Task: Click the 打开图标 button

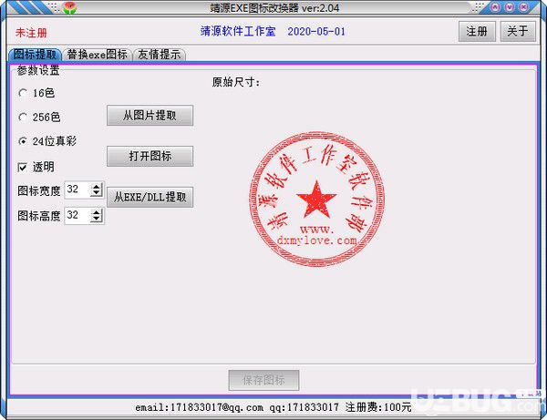Action: [x=150, y=156]
